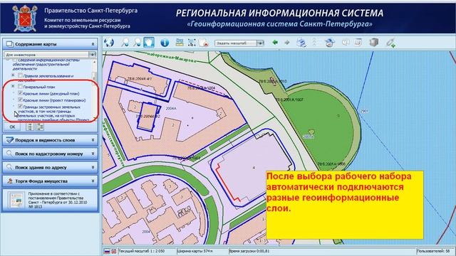
Task: Click the blue icon with red arrow
Action: (x=329, y=43)
